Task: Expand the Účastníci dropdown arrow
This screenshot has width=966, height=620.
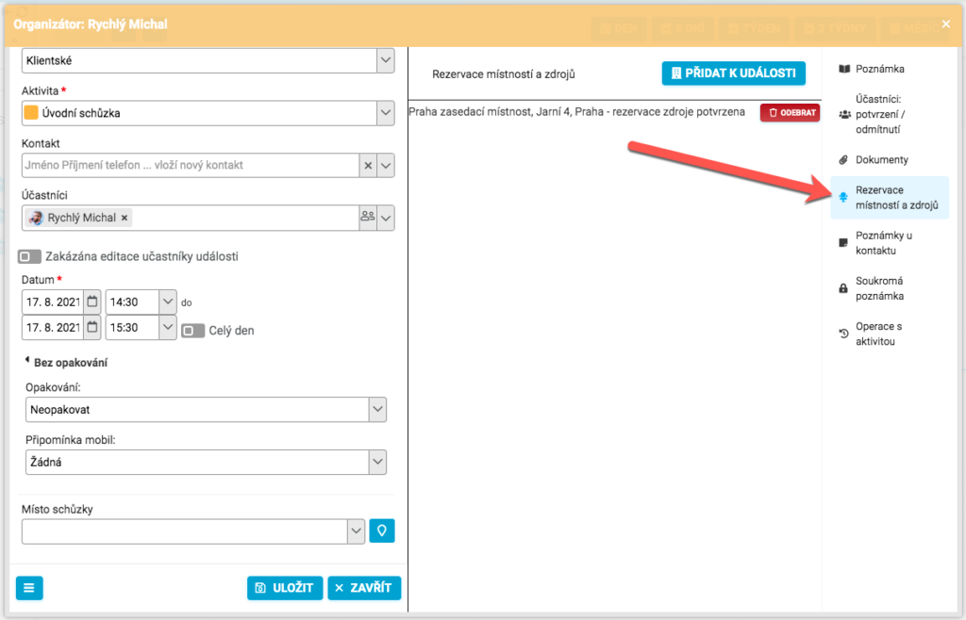Action: coord(386,218)
